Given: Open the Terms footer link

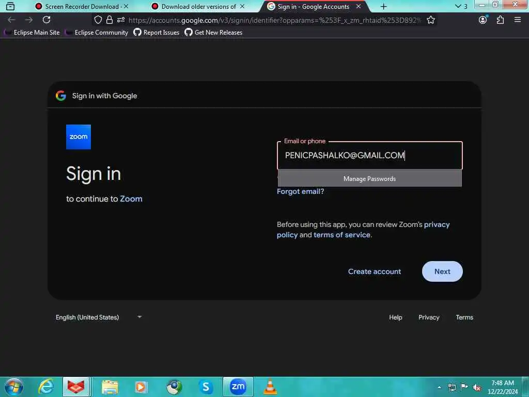Looking at the screenshot, I should 464,317.
